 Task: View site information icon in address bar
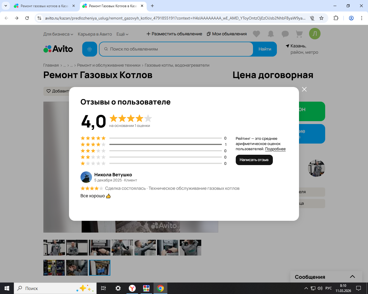[x=40, y=18]
